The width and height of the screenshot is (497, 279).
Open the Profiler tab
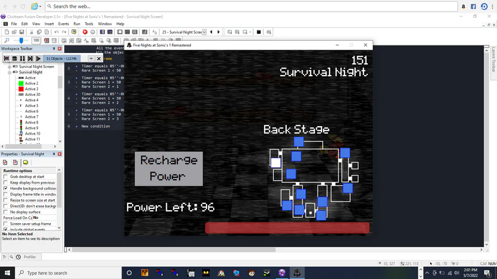coord(29,257)
